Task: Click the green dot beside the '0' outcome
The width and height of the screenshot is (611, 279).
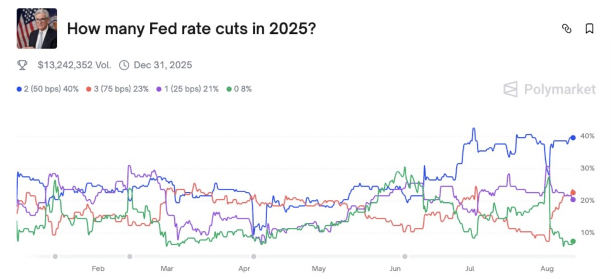Action: pyautogui.click(x=230, y=89)
